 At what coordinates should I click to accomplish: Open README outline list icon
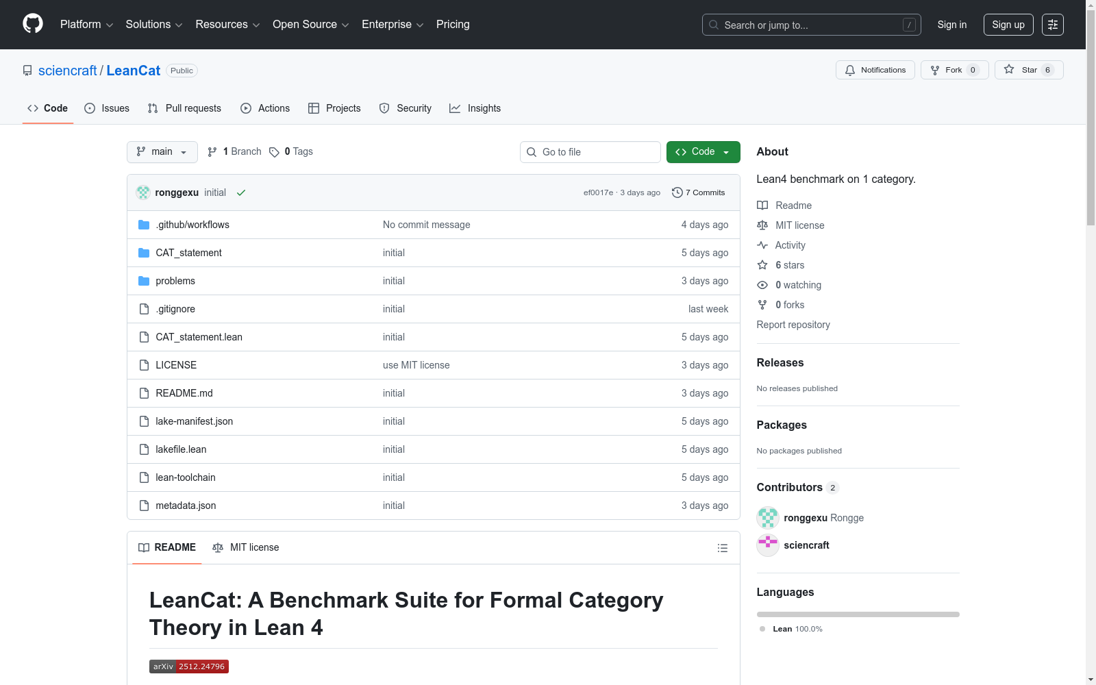click(722, 548)
